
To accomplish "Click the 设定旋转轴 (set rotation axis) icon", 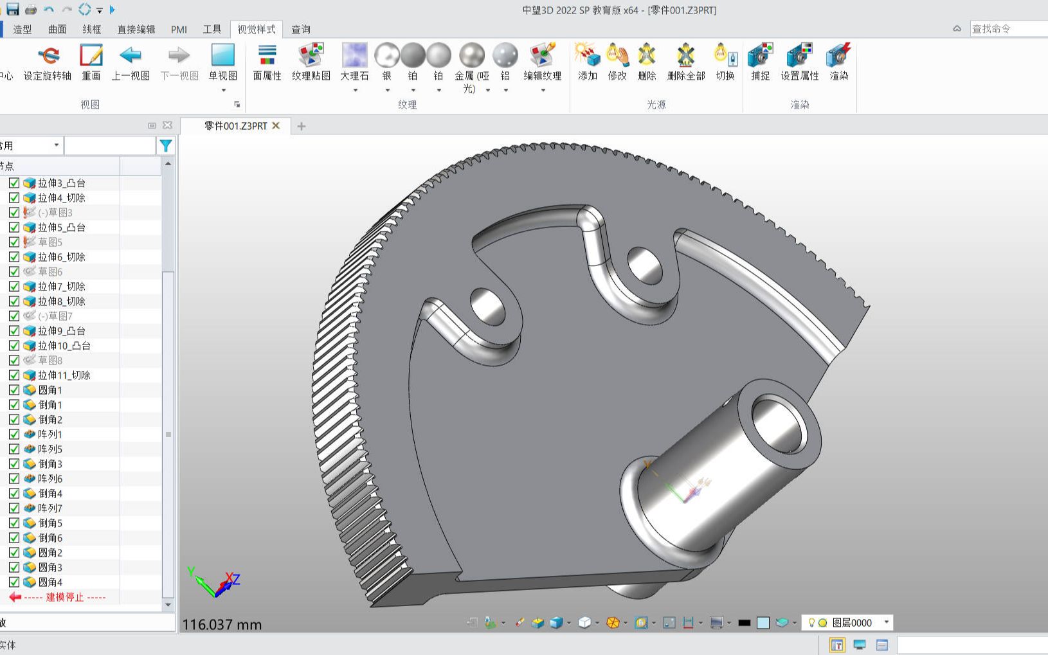I will coord(48,56).
